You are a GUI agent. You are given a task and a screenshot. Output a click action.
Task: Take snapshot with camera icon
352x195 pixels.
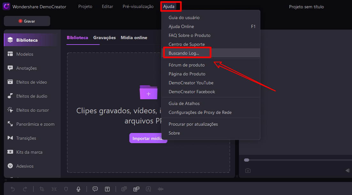(x=248, y=171)
